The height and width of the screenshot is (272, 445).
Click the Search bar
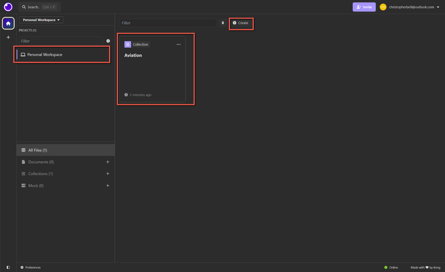pyautogui.click(x=39, y=7)
